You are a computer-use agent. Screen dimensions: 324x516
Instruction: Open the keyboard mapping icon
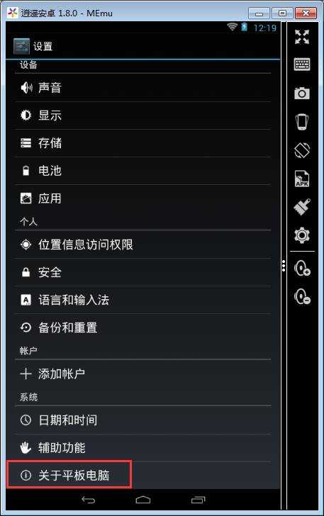(302, 64)
